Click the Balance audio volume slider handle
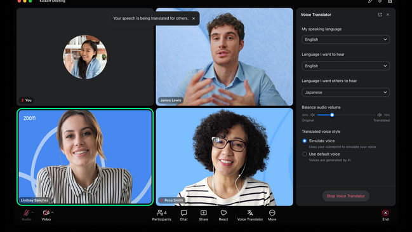Image resolution: width=412 pixels, height=232 pixels. pyautogui.click(x=332, y=115)
